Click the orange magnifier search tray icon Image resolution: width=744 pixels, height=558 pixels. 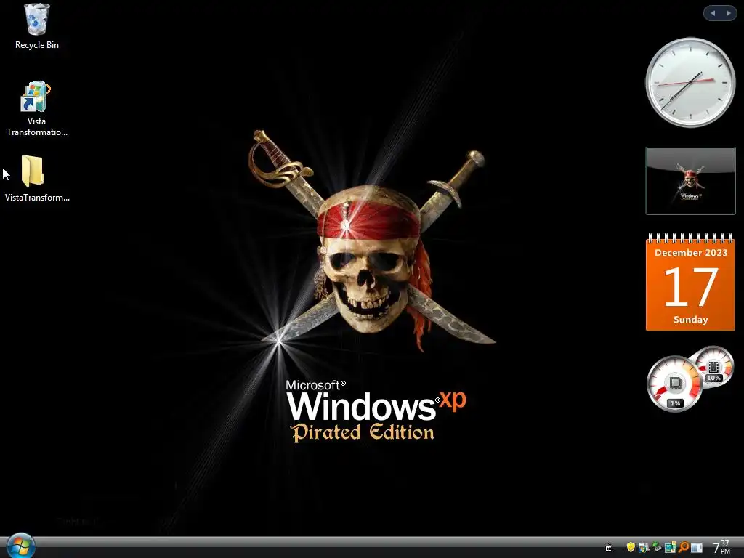[x=684, y=547]
